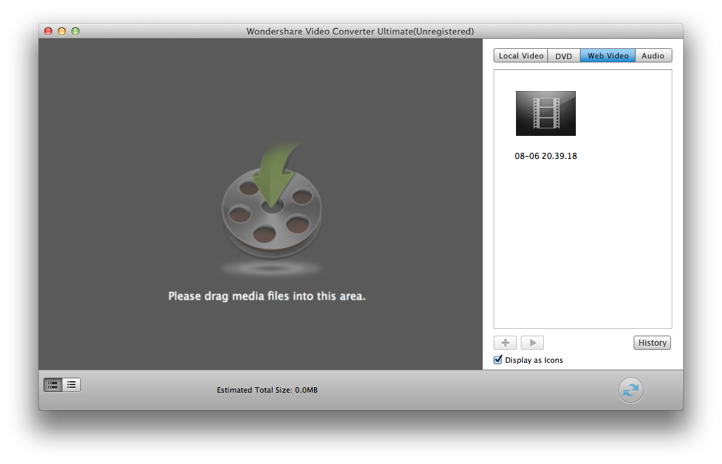Viewport: 722px width, 464px height.
Task: Click the plus icon to add media
Action: tap(505, 343)
